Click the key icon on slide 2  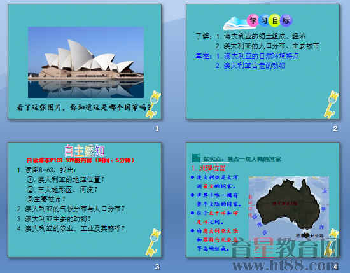[332, 104]
